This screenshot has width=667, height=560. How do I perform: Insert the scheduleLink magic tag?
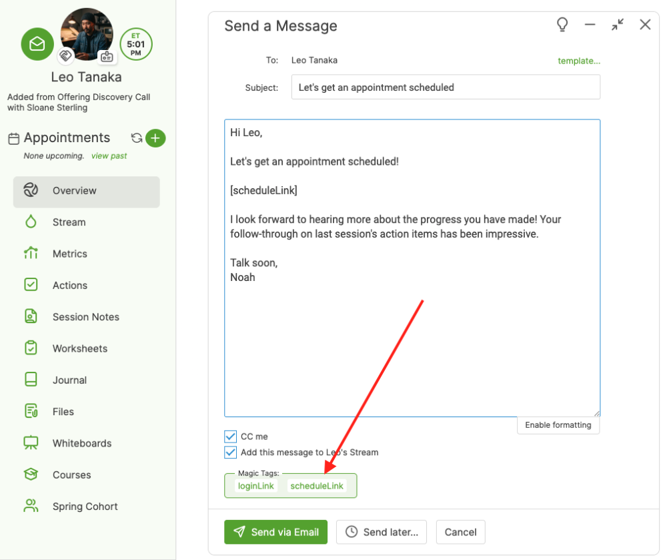(x=317, y=486)
